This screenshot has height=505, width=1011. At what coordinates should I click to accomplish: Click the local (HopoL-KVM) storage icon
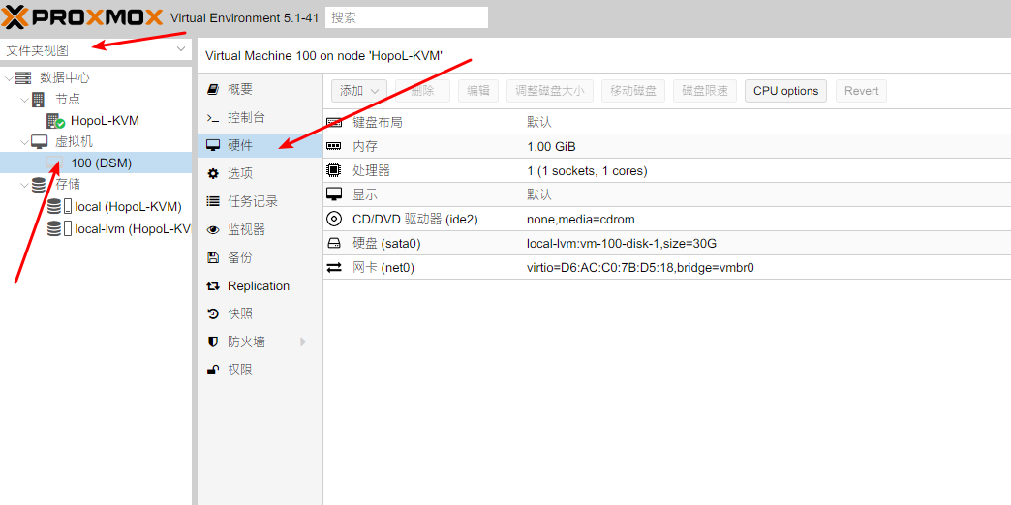pos(59,207)
